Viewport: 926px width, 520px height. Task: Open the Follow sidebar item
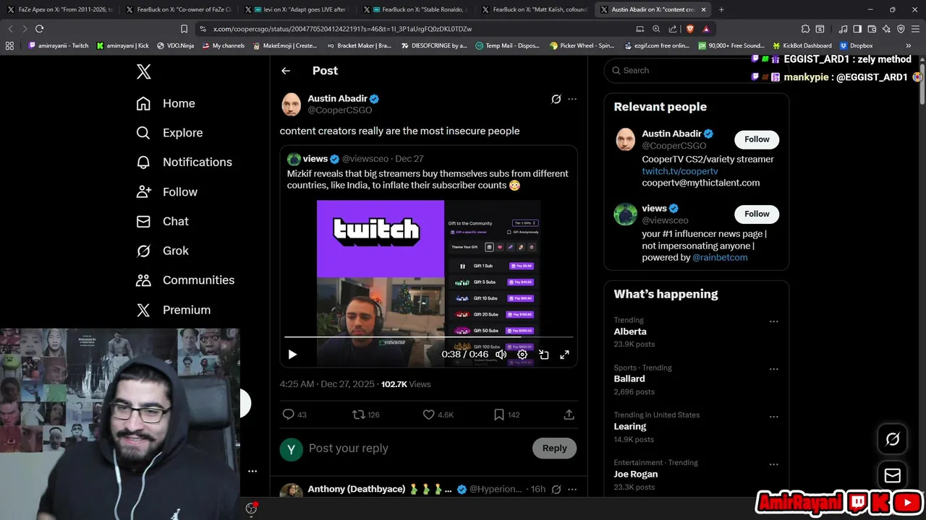pos(166,191)
